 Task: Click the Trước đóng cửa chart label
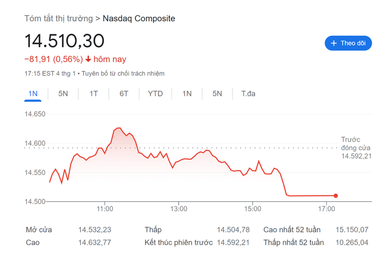[356, 144]
